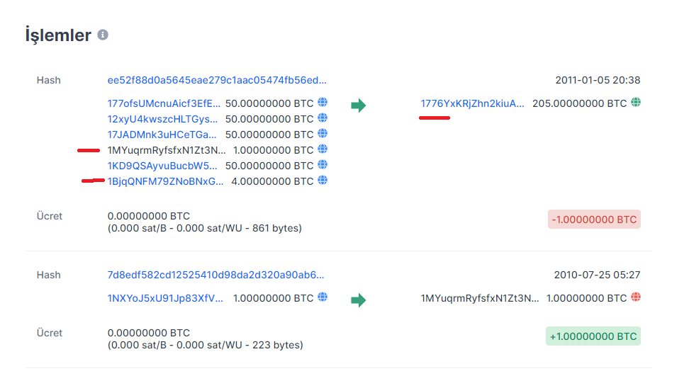Viewport: 689px width, 381px height.
Task: Click the +1.00000000 BTC green badge
Action: click(x=593, y=336)
